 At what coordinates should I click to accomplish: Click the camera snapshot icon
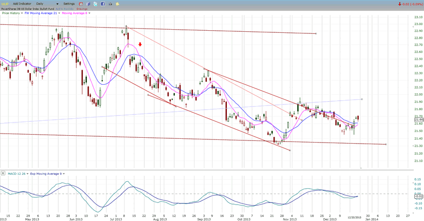pyautogui.click(x=109, y=4)
